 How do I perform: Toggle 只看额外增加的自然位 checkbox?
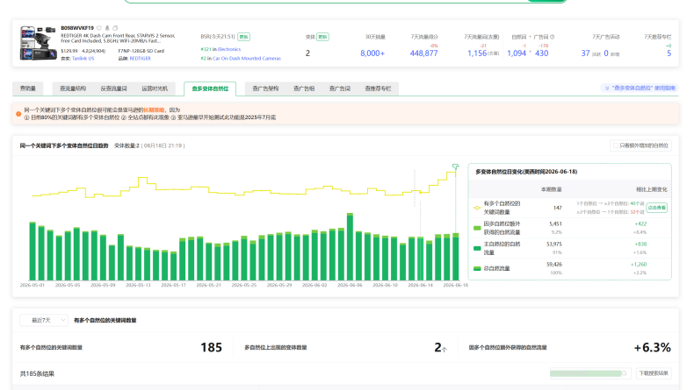tap(615, 145)
